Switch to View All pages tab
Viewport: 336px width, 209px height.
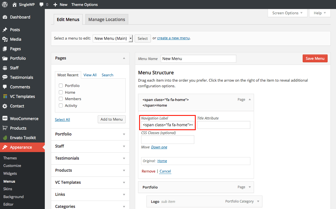tap(90, 75)
